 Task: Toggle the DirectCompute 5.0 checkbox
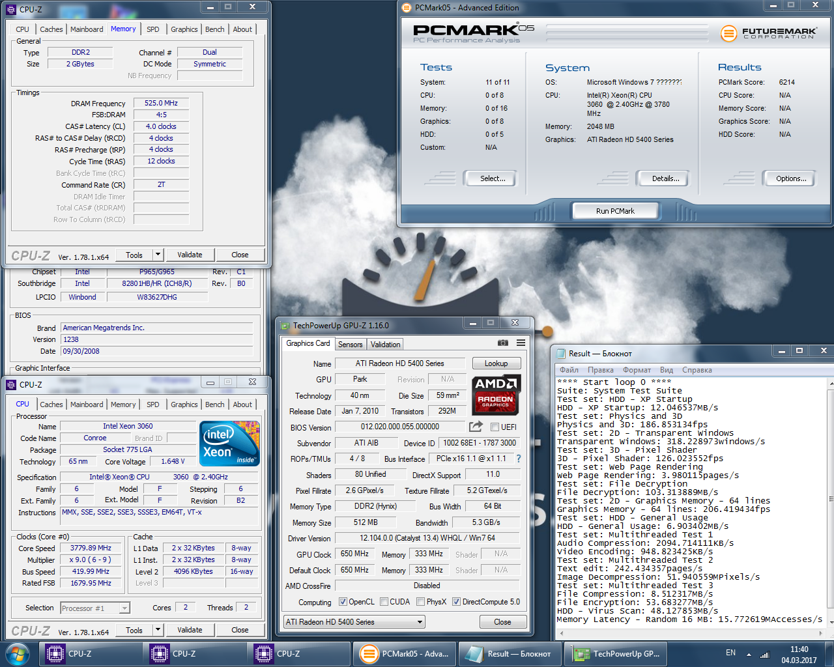point(456,602)
